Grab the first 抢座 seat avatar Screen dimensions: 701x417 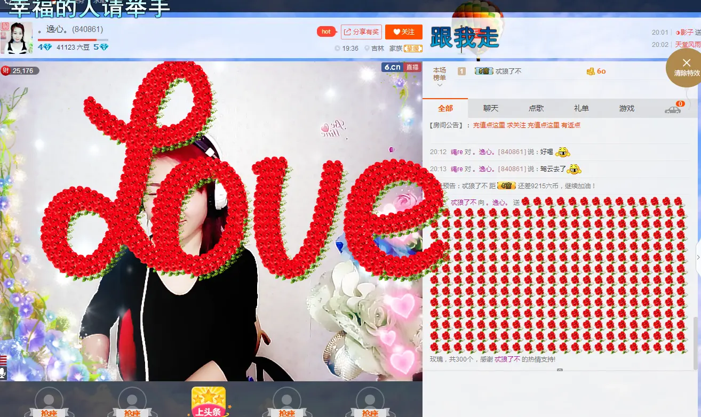[49, 402]
